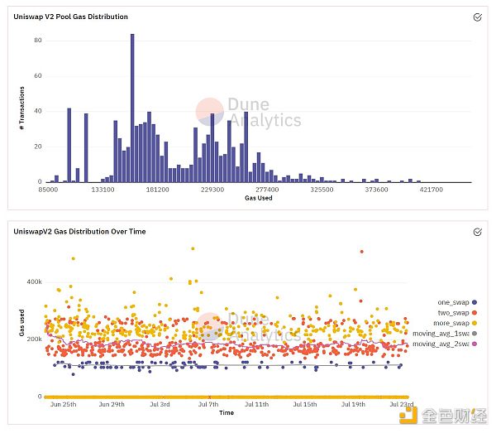Viewport: 496px width, 433px height.
Task: Click the Dune Analytics watermark on the scatter chart
Action: (x=248, y=327)
